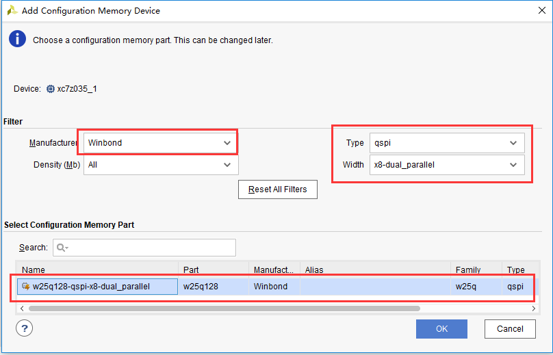Screen dimensions: 553x355
Task: Expand the Density (Mb) dropdown
Action: [x=161, y=165]
